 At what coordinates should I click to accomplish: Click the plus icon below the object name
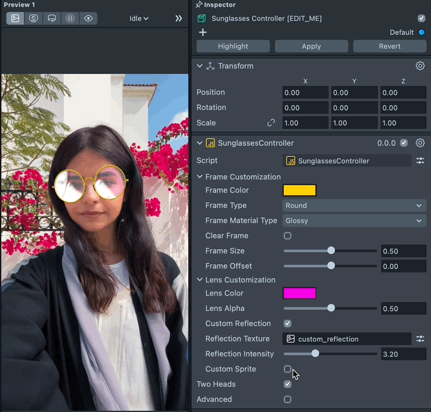[x=203, y=32]
